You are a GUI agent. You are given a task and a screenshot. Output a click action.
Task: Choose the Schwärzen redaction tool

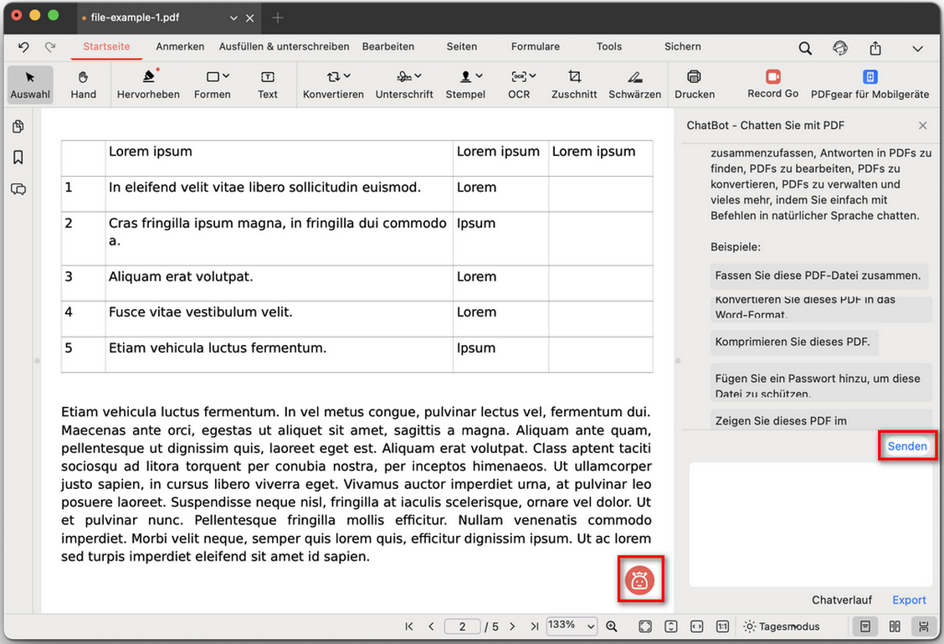pos(634,85)
